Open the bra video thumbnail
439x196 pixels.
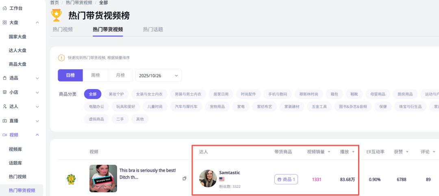tap(103, 179)
